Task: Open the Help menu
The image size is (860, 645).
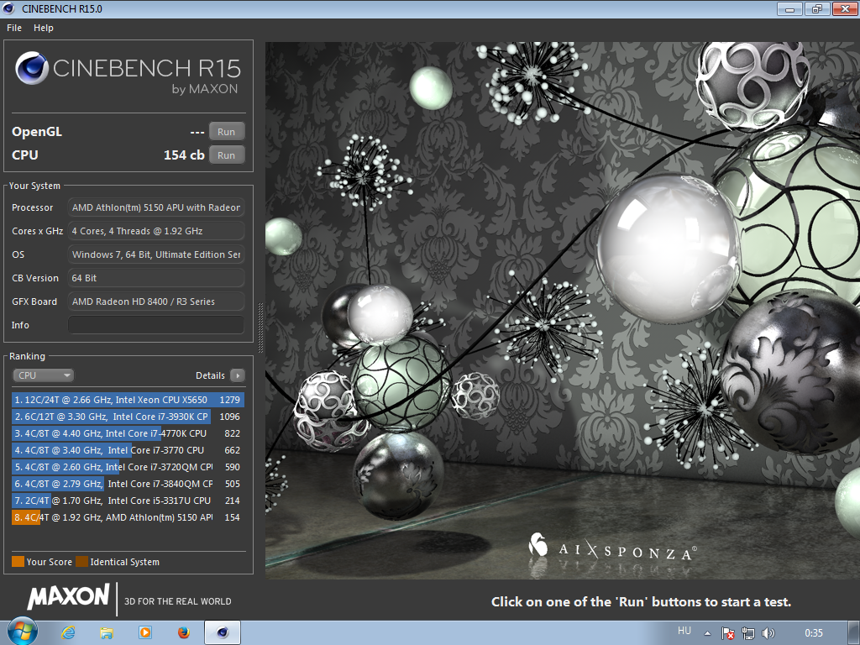Action: tap(44, 28)
